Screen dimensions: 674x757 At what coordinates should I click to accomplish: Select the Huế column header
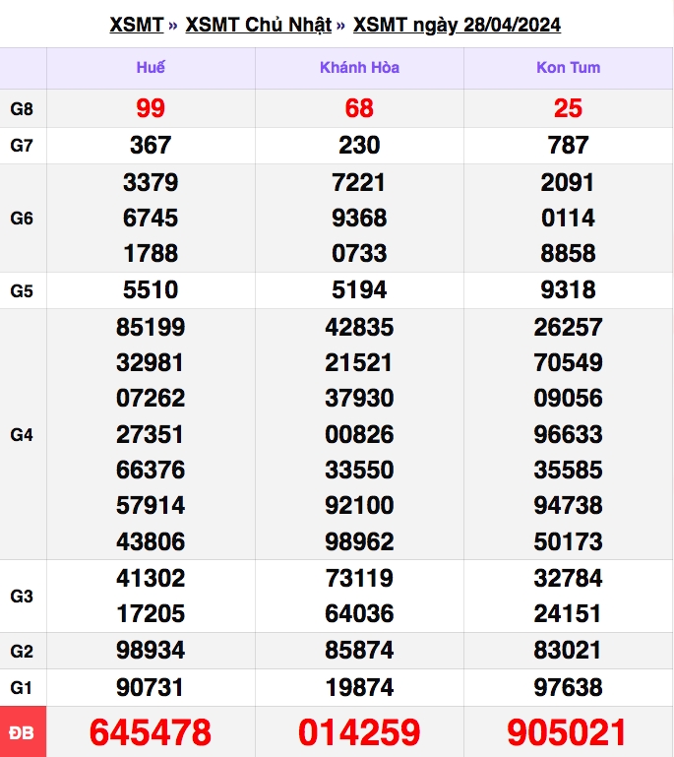pyautogui.click(x=151, y=68)
